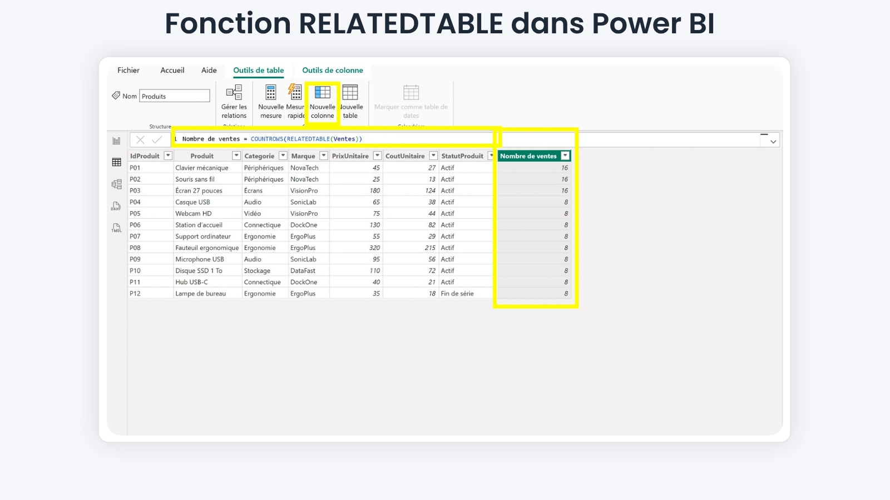890x500 pixels.
Task: Open StatutProduit column filter dropdown
Action: pyautogui.click(x=491, y=156)
